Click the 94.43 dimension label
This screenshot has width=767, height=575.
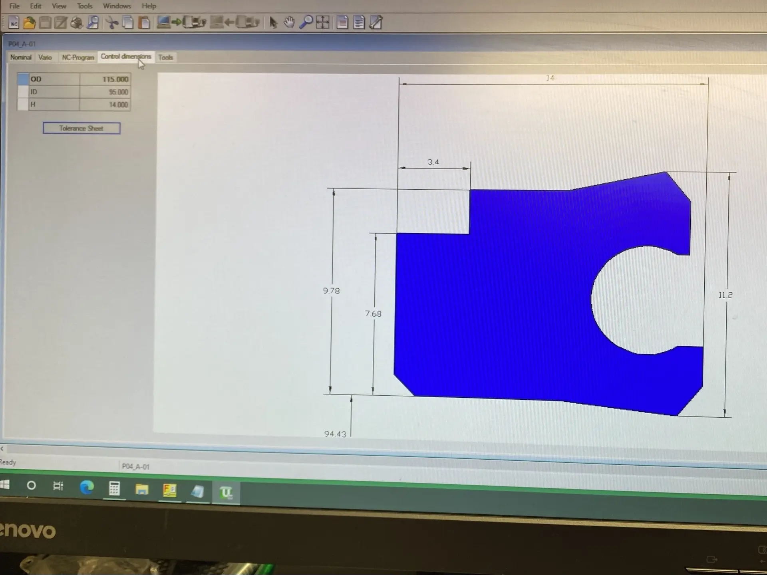point(335,434)
